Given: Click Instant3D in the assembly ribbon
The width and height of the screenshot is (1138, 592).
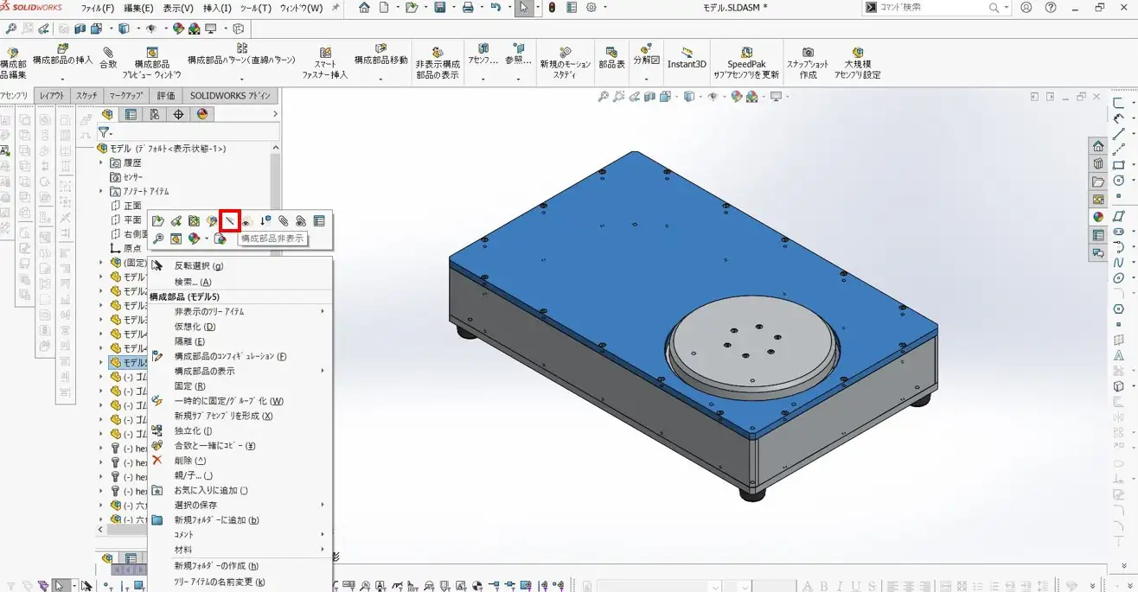Looking at the screenshot, I should pyautogui.click(x=687, y=58).
